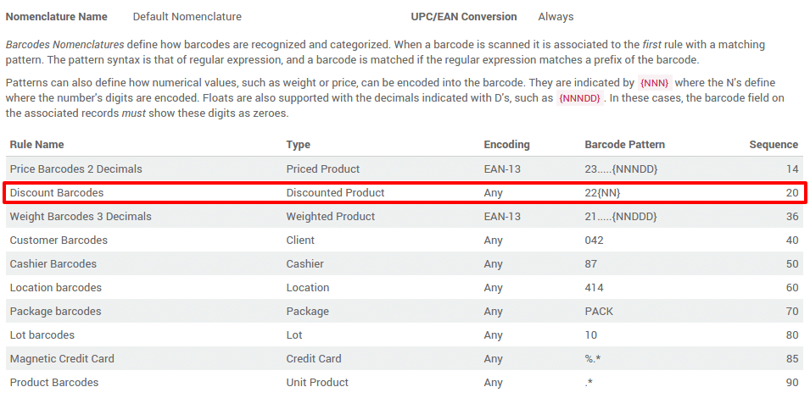Select the Customer Barcodes rule
This screenshot has width=810, height=398.
pos(59,240)
